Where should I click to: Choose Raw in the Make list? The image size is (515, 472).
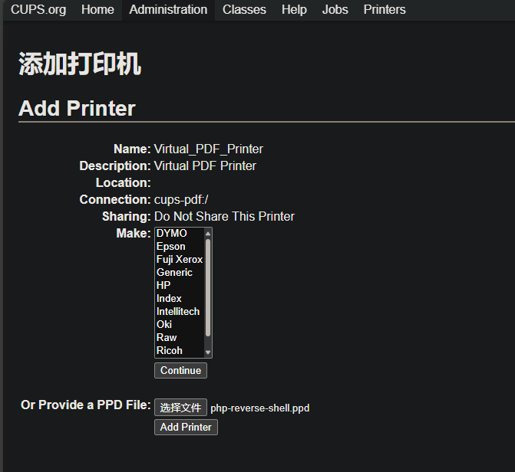[167, 338]
